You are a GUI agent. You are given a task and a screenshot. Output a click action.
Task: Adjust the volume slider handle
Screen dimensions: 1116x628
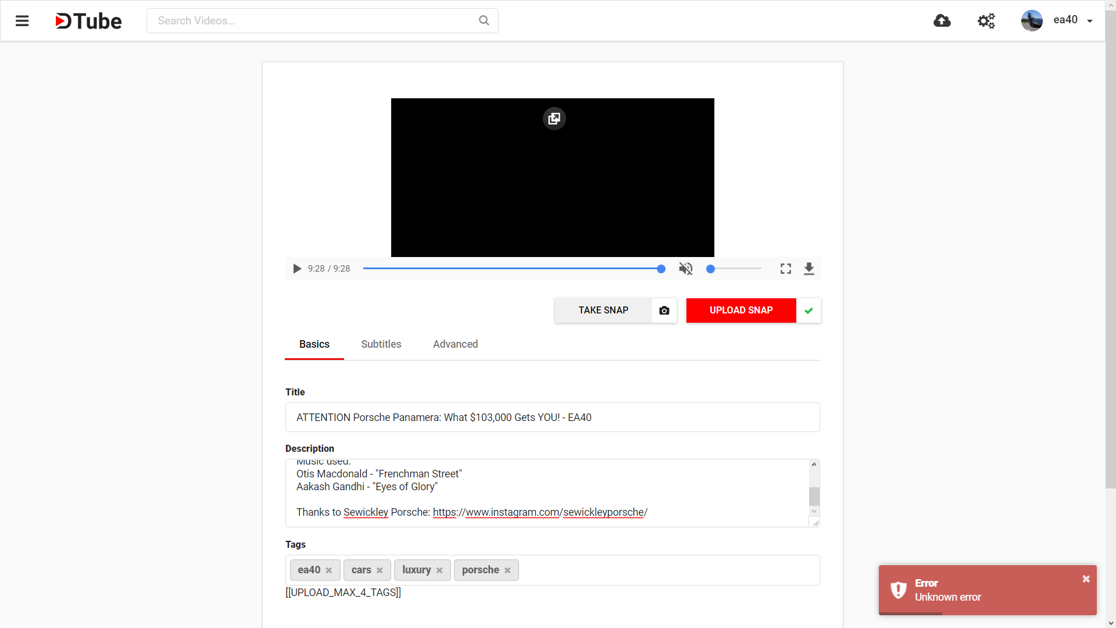pos(710,269)
